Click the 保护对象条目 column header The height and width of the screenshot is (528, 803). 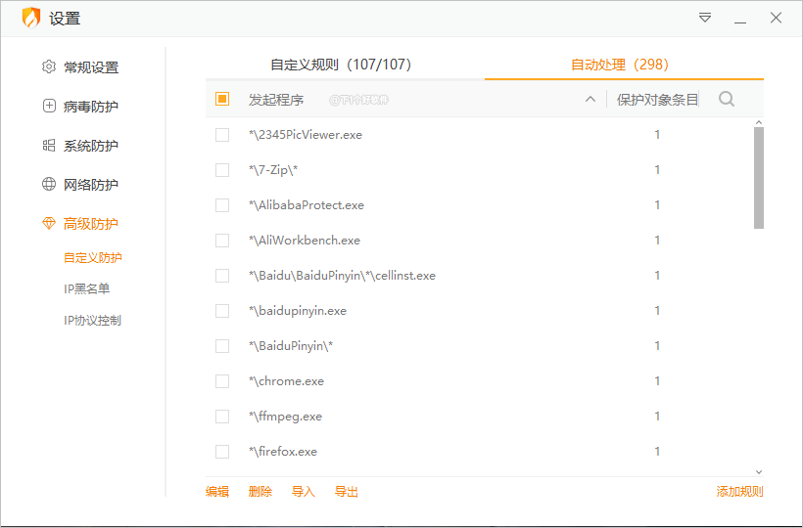(x=657, y=99)
